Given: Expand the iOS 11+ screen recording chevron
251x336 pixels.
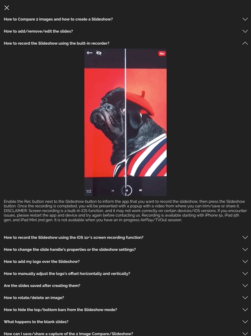Looking at the screenshot, I should click(x=245, y=237).
